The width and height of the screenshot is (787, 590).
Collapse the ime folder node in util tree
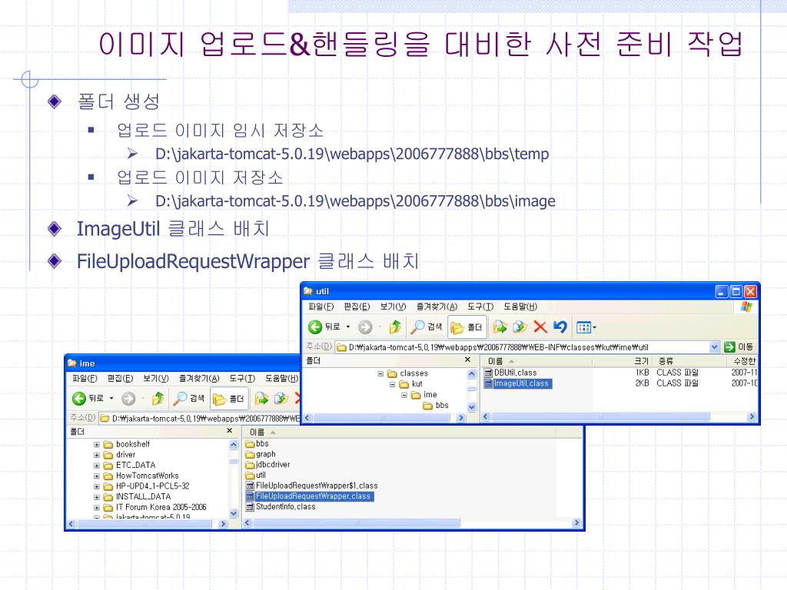pos(404,396)
